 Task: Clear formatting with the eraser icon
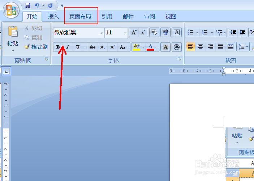[x=154, y=32]
